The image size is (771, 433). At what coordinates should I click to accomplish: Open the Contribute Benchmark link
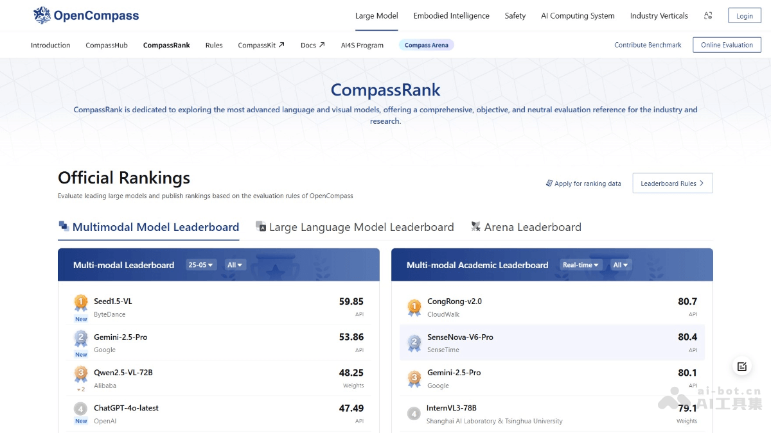click(x=648, y=45)
